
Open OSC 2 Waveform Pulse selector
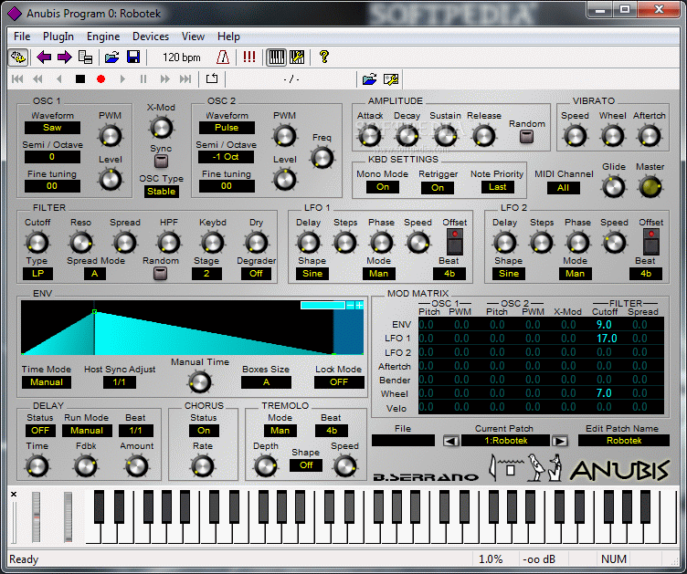(x=227, y=128)
